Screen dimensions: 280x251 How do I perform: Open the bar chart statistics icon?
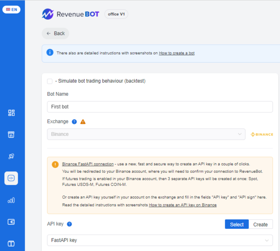(11, 200)
